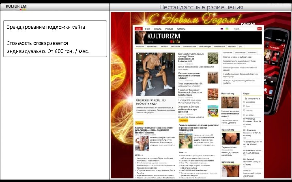Click the pricing text 'От 600 грн. / мес.'

(x=68, y=51)
